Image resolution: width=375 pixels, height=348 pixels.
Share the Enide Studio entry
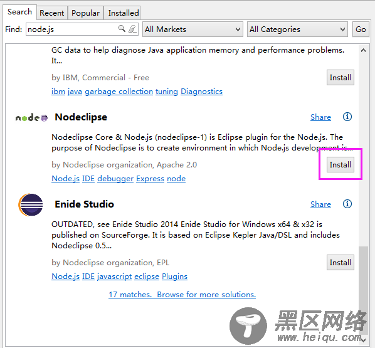pos(320,204)
